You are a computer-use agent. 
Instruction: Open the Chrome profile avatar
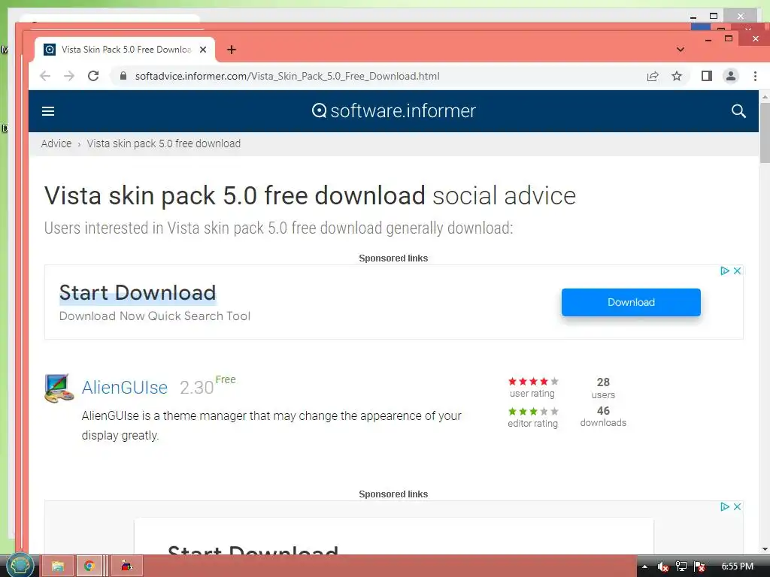tap(731, 76)
